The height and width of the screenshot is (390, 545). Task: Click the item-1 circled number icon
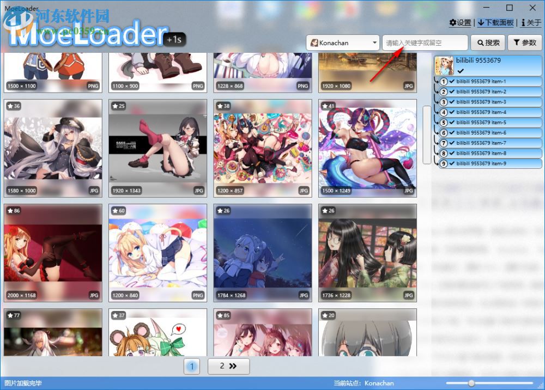[x=444, y=82]
